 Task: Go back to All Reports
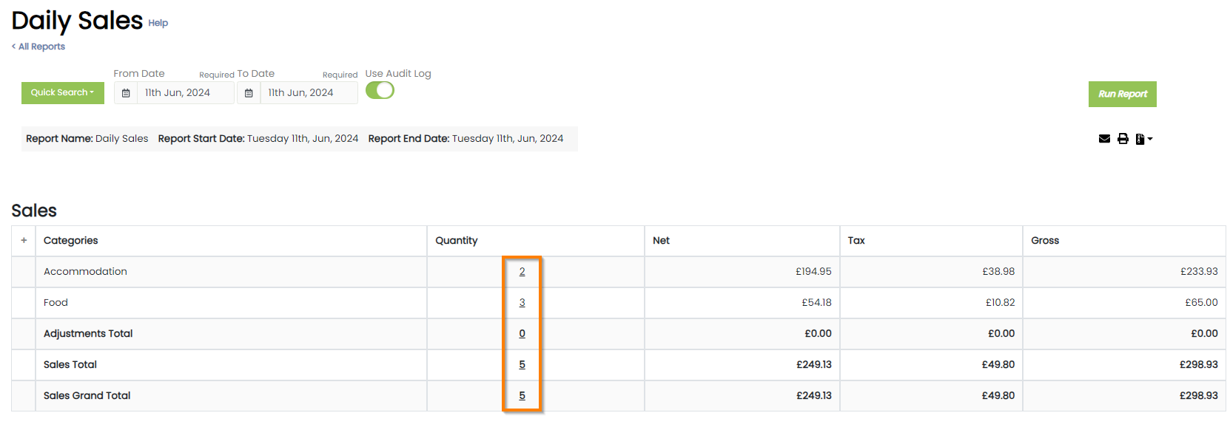click(x=38, y=47)
